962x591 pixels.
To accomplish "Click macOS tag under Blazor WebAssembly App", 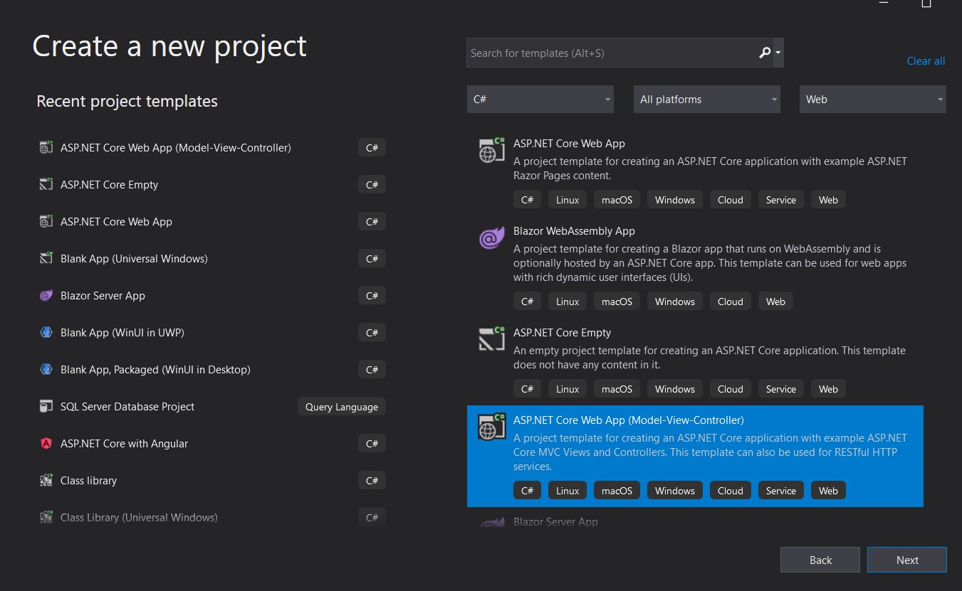I will [x=617, y=302].
